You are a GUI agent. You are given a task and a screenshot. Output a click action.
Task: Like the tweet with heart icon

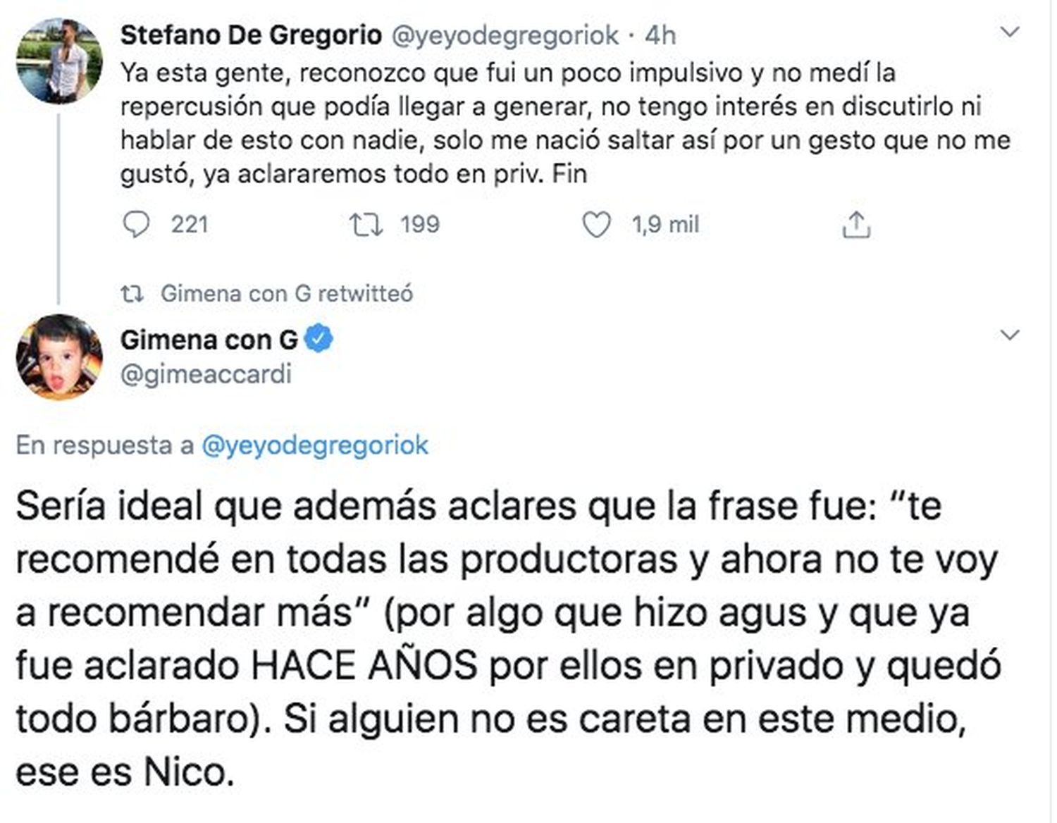[x=597, y=225]
